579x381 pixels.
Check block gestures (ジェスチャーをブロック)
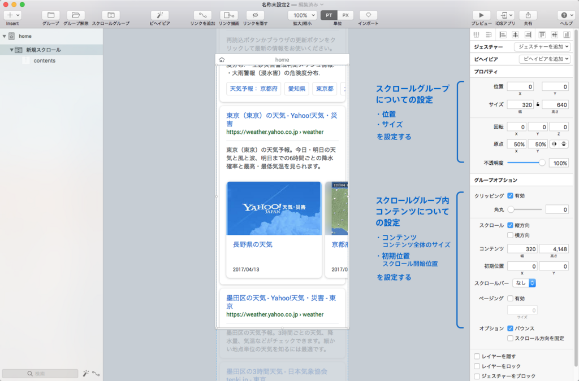477,376
